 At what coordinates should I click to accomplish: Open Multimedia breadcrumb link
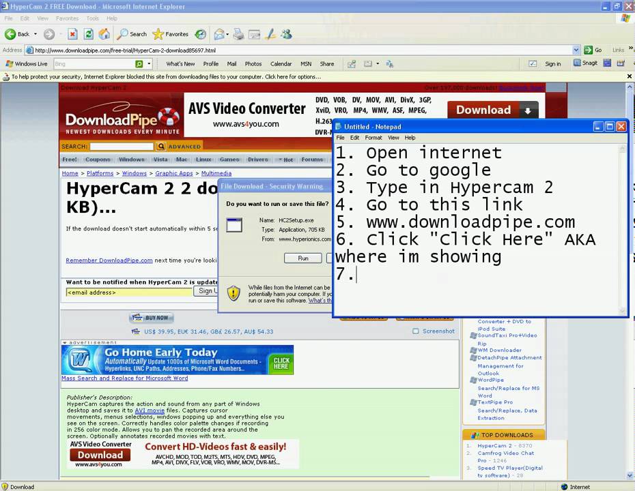pyautogui.click(x=216, y=173)
